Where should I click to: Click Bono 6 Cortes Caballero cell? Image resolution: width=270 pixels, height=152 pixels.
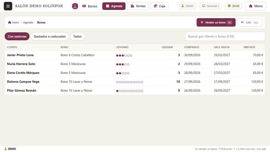[x=77, y=55]
